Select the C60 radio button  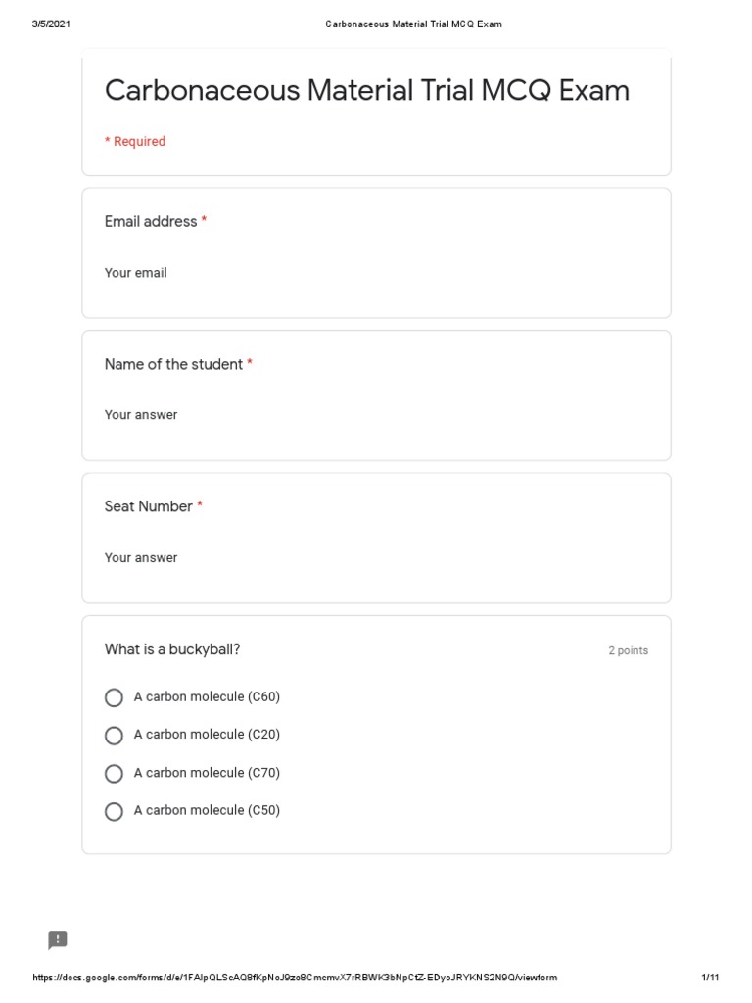pos(114,697)
